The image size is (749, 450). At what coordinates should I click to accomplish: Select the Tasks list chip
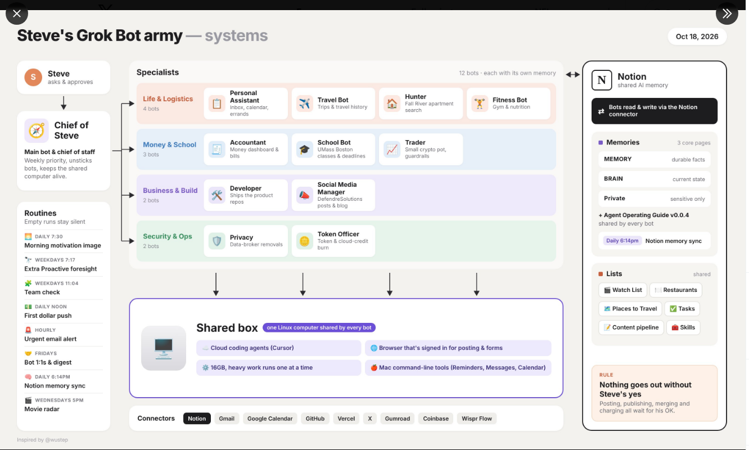coord(682,309)
